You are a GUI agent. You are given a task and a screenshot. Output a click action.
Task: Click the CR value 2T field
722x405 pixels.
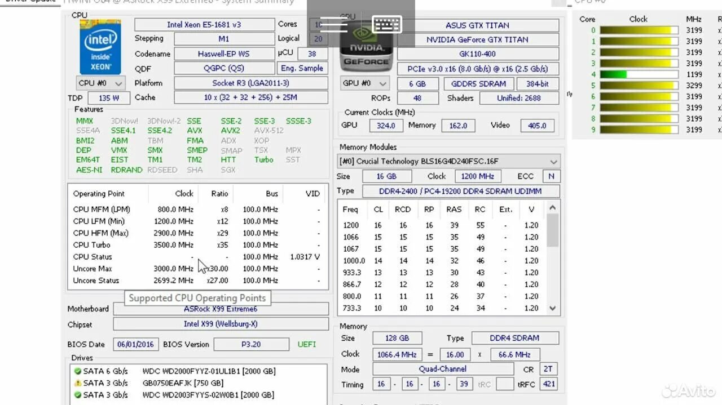(548, 370)
